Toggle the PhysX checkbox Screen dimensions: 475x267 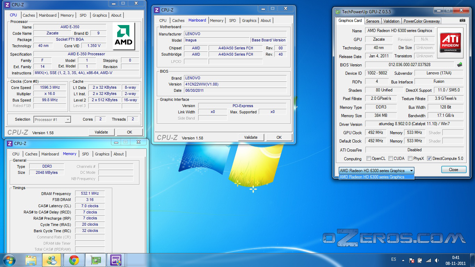[410, 159]
